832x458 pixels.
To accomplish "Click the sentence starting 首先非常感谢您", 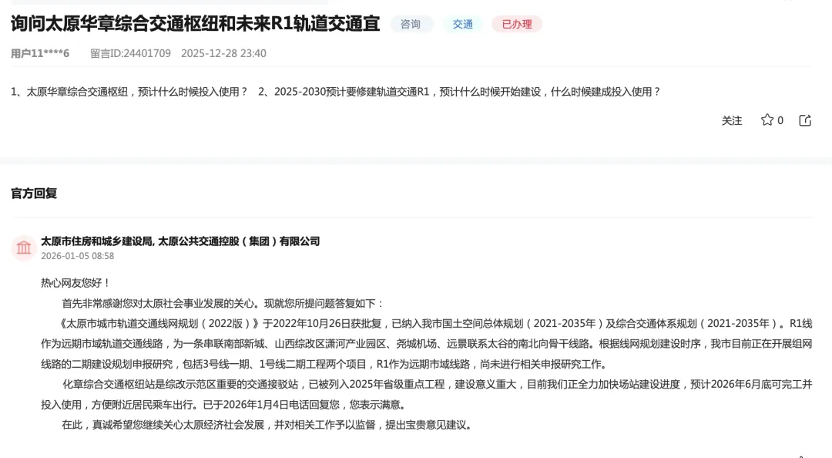I will (223, 303).
